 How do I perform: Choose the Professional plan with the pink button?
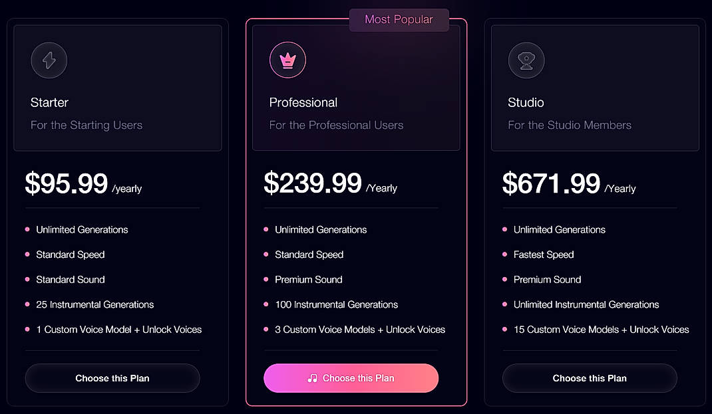pos(351,378)
